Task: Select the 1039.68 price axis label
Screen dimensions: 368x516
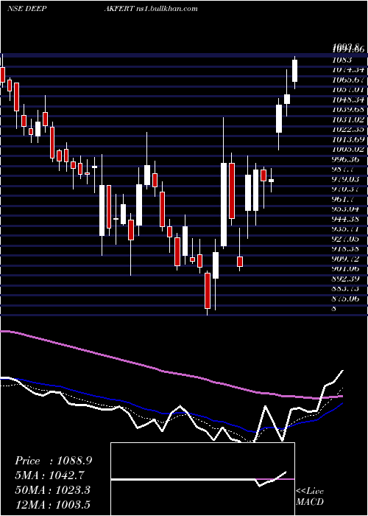Action: pyautogui.click(x=348, y=109)
